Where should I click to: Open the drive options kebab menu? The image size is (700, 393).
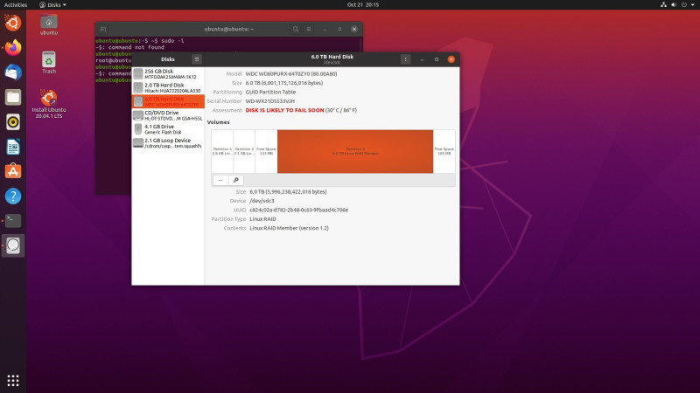pyautogui.click(x=405, y=59)
